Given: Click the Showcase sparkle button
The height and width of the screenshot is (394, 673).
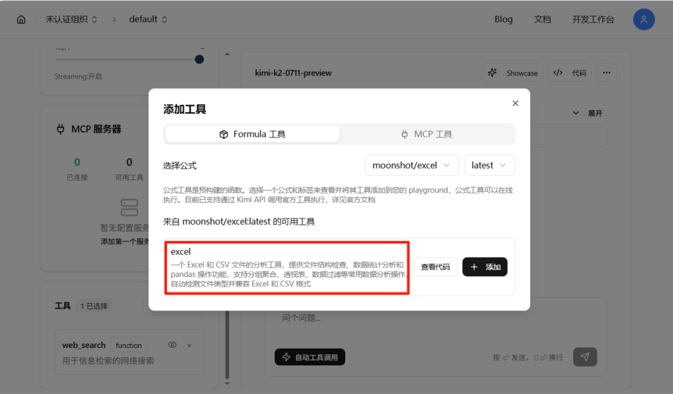Looking at the screenshot, I should pos(513,73).
